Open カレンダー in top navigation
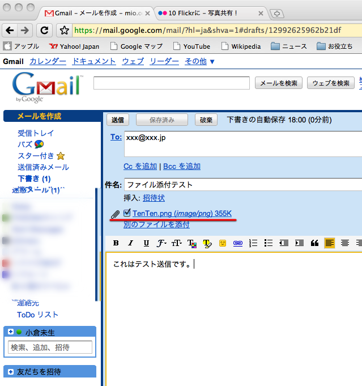Image resolution: width=362 pixels, height=386 pixels. pos(48,61)
